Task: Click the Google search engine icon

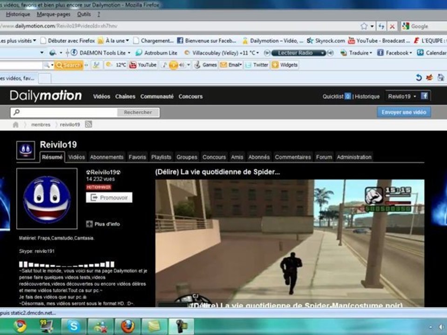Action: [406, 26]
